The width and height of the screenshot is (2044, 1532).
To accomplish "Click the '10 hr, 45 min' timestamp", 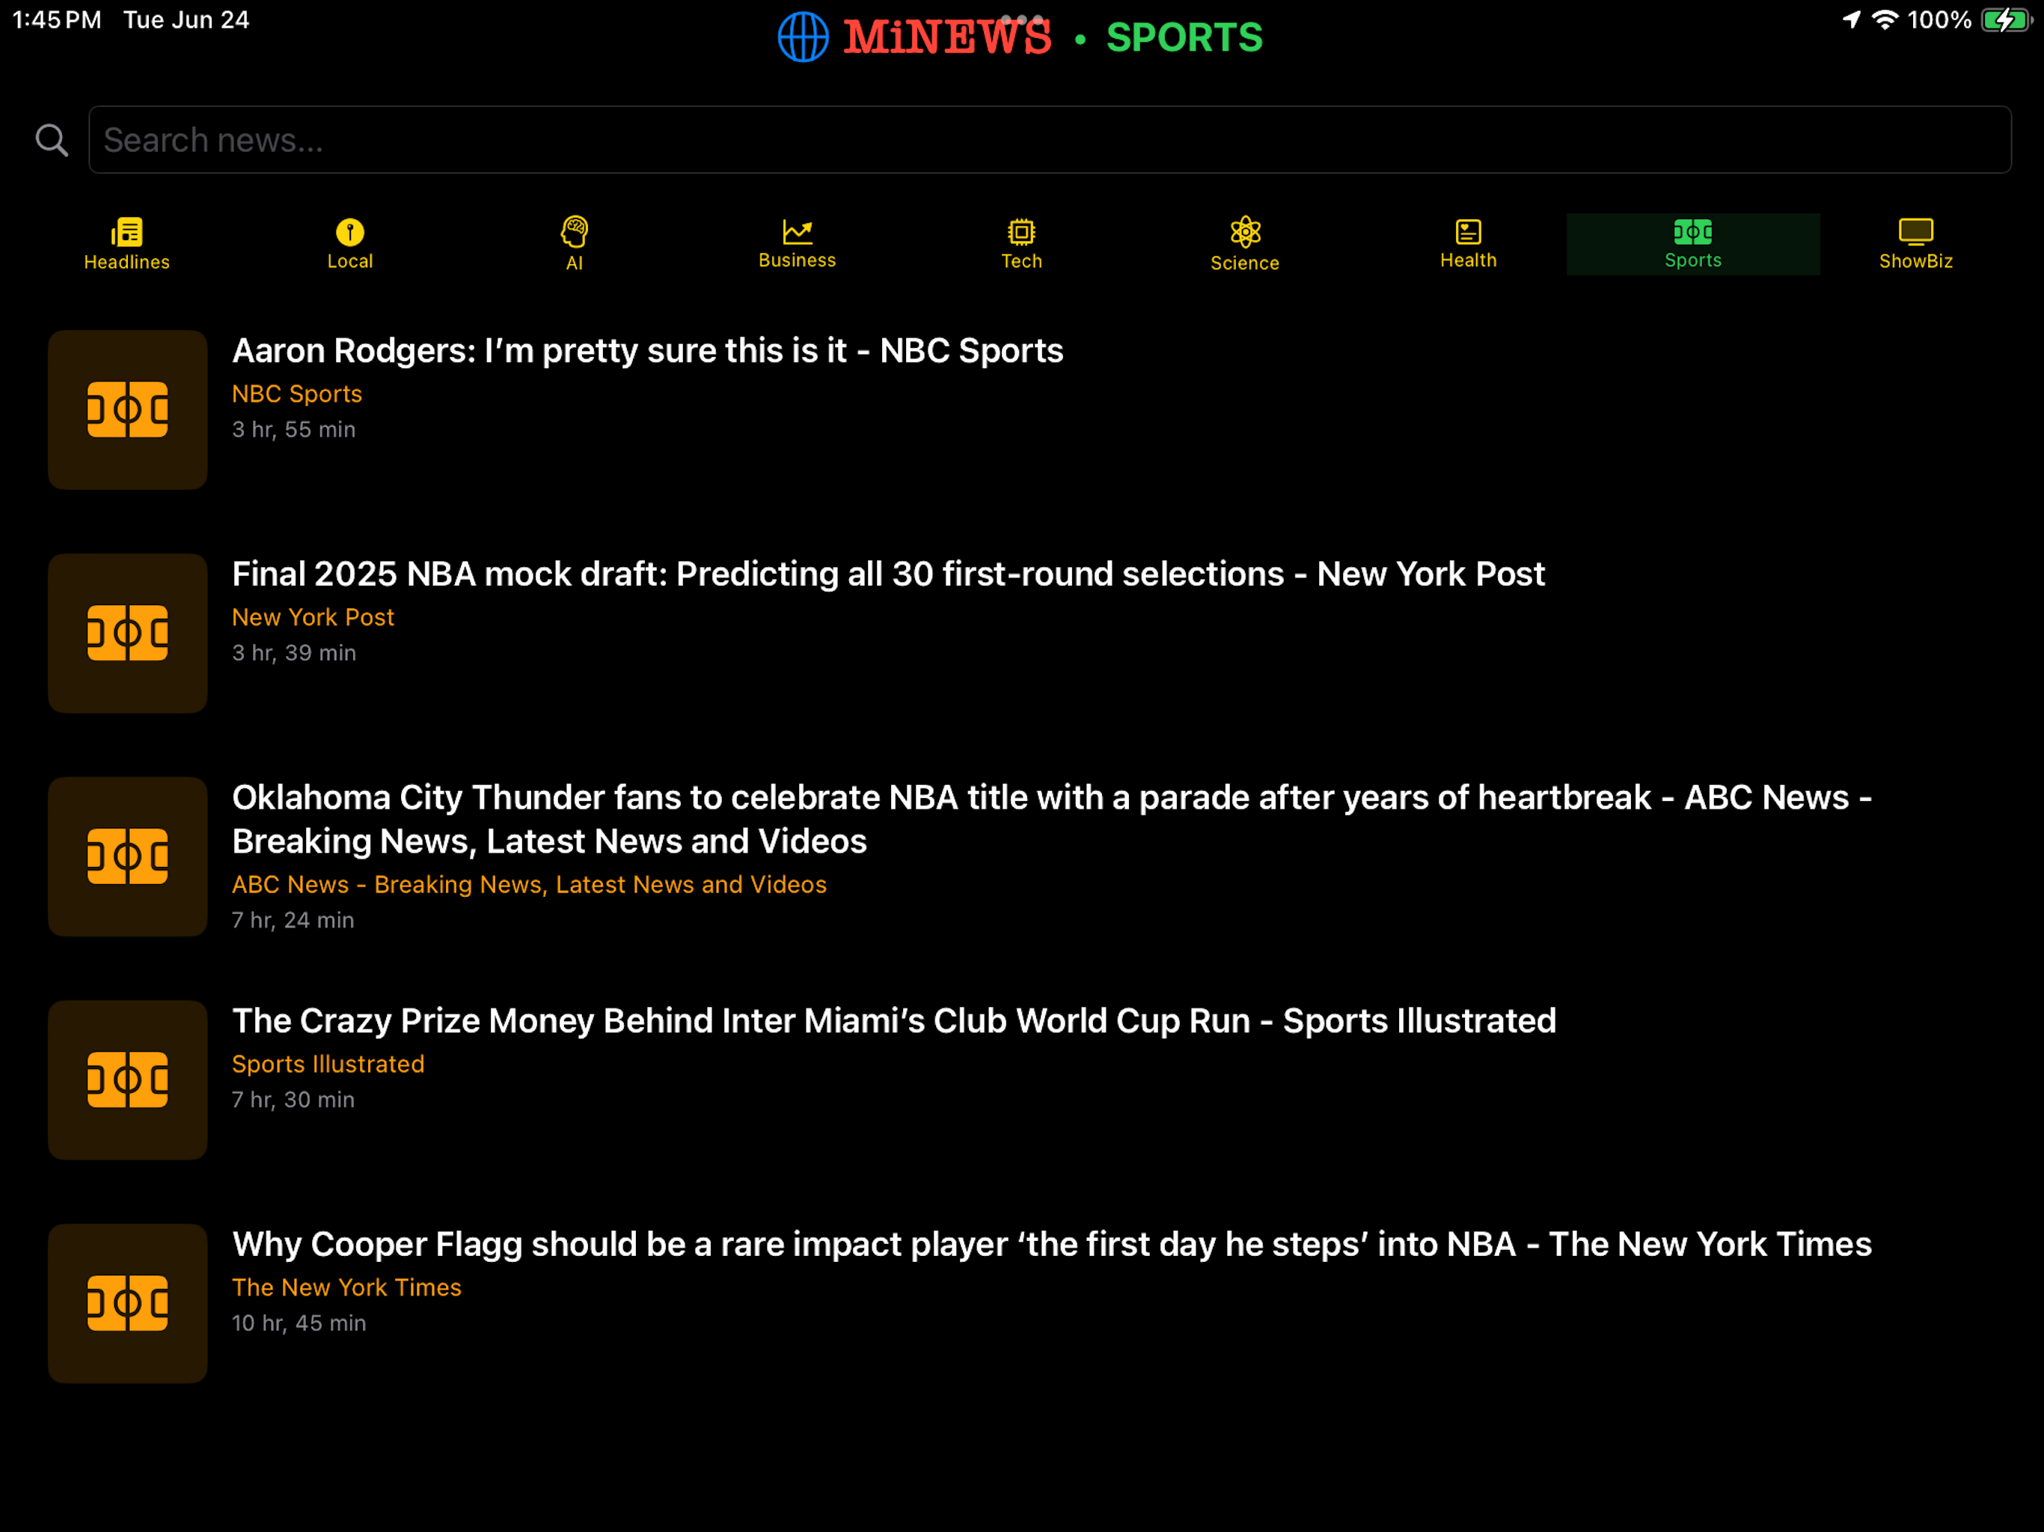I will [299, 1323].
